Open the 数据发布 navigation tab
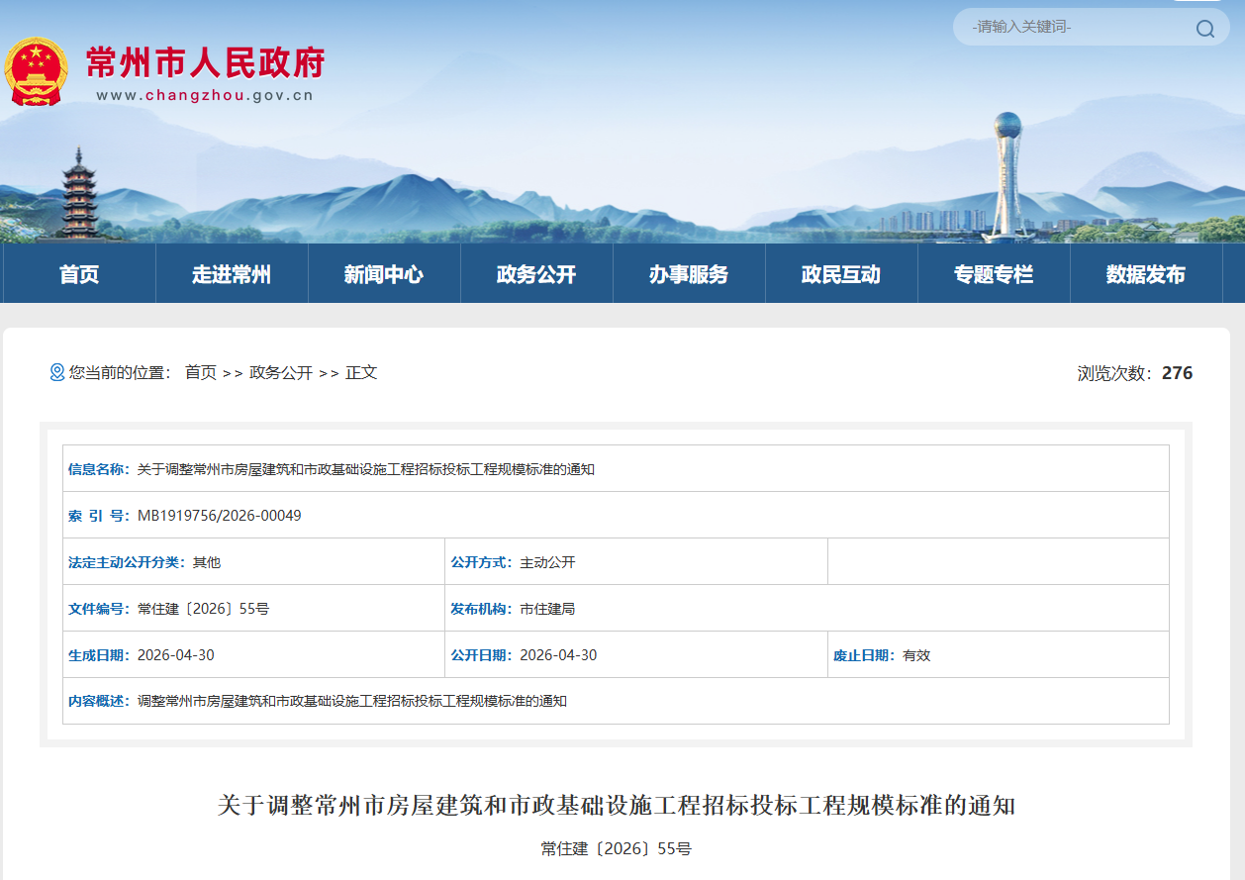This screenshot has width=1245, height=880. (1146, 274)
